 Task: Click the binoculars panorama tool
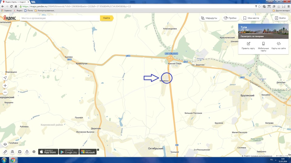click(12, 152)
